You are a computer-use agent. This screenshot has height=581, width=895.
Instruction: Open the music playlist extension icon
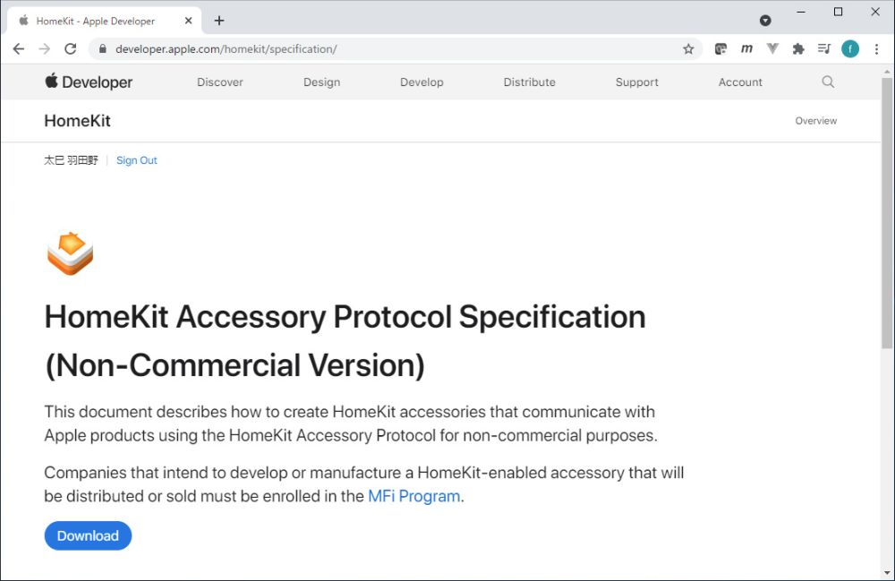(823, 49)
